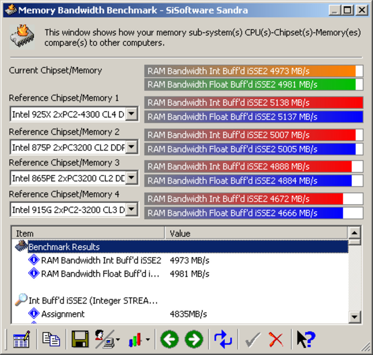Click the list scrollbar up arrow
The width and height of the screenshot is (373, 355).
[355, 233]
